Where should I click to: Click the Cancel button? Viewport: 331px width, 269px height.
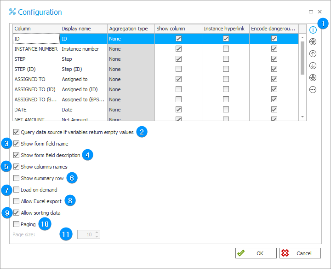pos(300,253)
